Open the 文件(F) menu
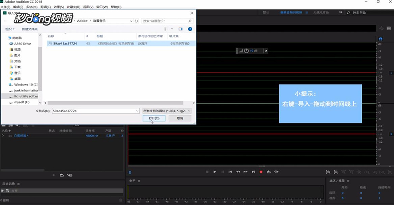The image size is (394, 205). [5, 7]
